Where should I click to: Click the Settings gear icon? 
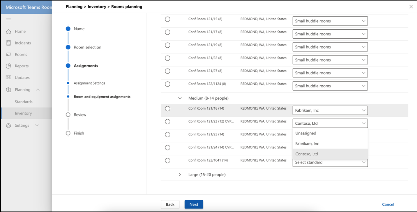(x=8, y=125)
